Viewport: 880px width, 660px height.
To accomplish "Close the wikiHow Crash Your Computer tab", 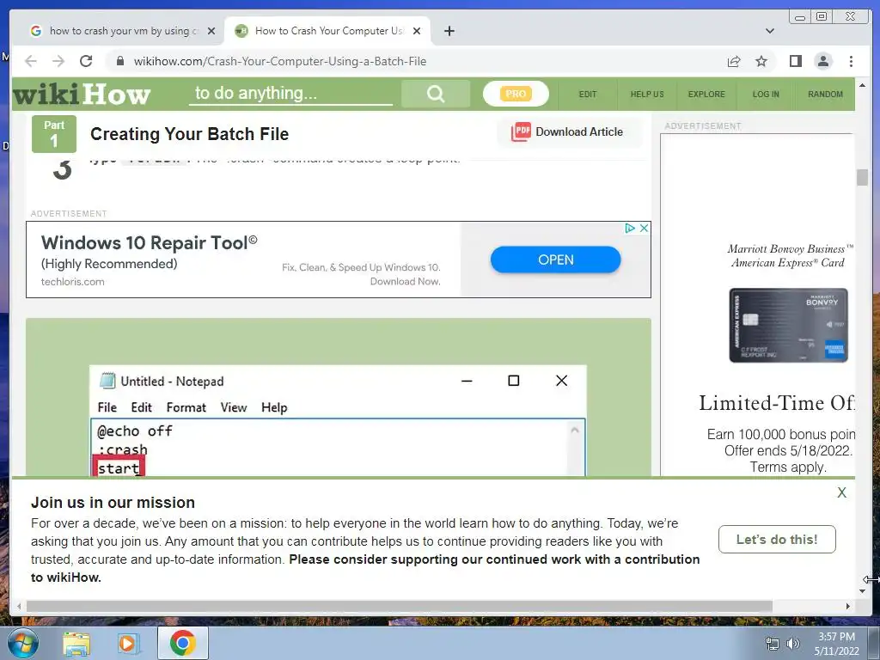I will (x=417, y=31).
